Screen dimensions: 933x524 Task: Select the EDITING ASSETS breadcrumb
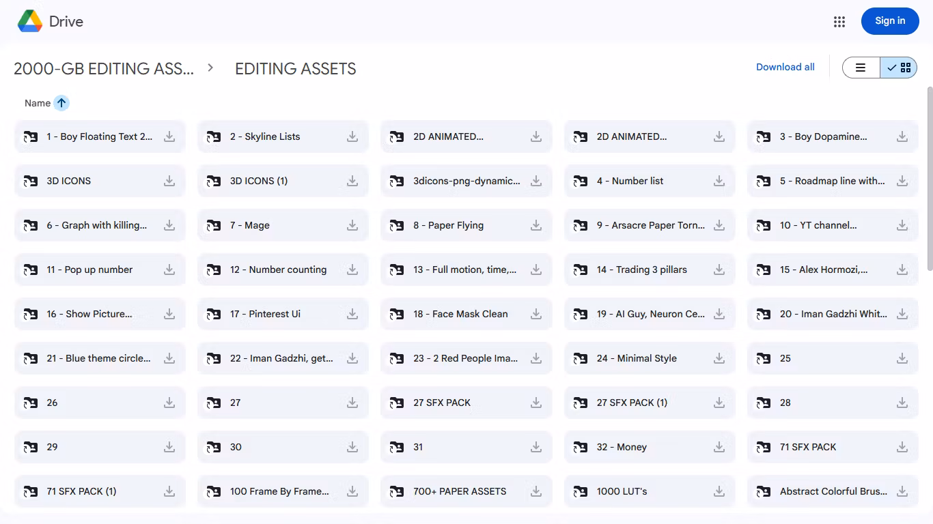(295, 69)
